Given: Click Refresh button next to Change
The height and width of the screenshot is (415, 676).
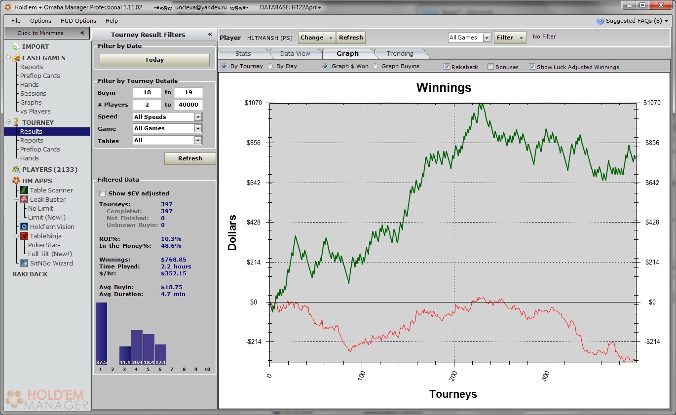Looking at the screenshot, I should pos(351,38).
